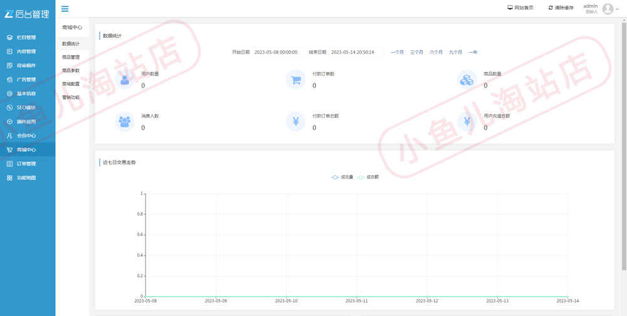Screen dimensions: 627x316
Task: Click the refresh icon for 清除缓存
Action: point(551,8)
